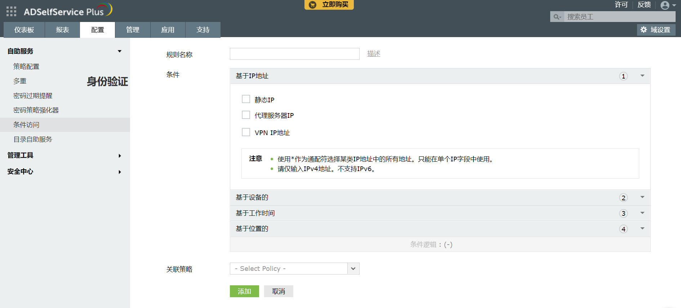
Task: Check the 代理服务器IP option
Action: [246, 115]
